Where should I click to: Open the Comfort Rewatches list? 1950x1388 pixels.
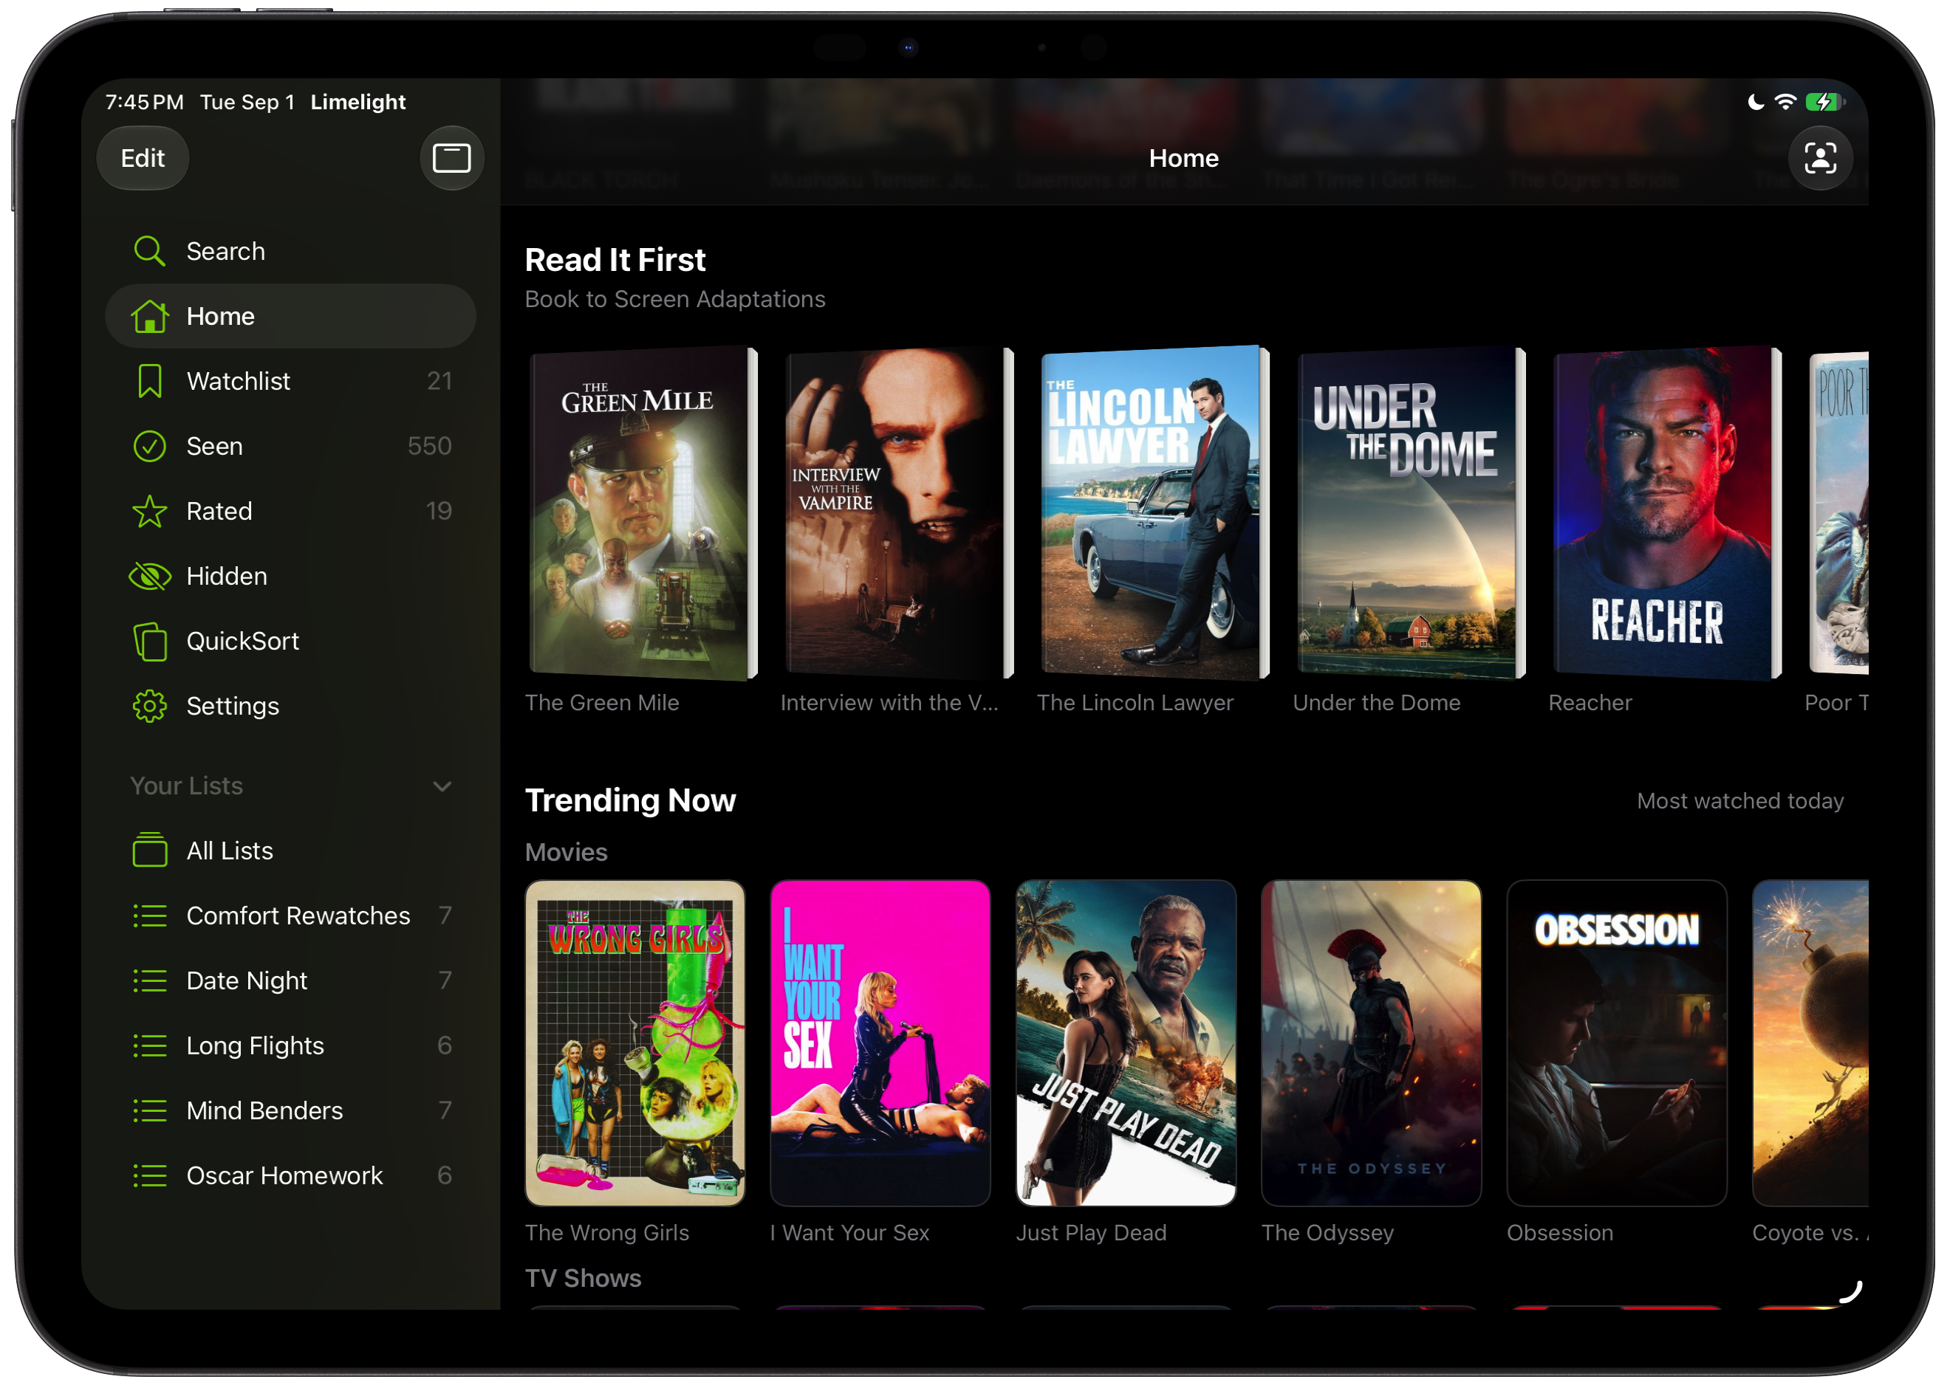(x=291, y=915)
